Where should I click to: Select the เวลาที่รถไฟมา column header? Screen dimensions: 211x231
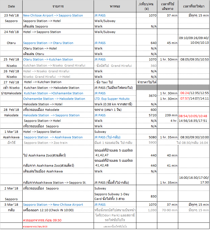pyautogui.click(x=194, y=6)
